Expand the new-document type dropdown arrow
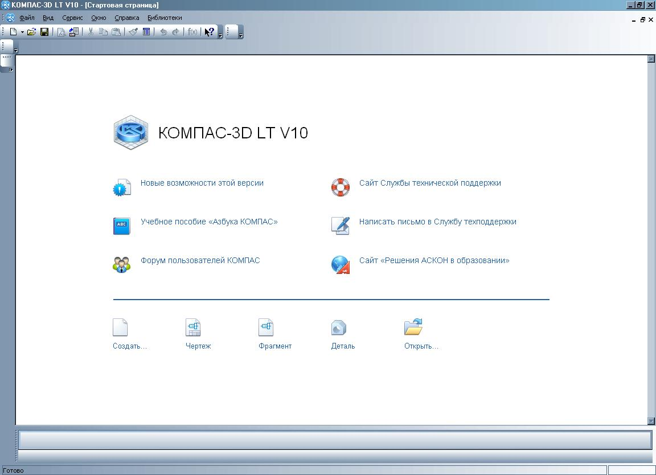Screen dimensions: 656x475 (22, 32)
